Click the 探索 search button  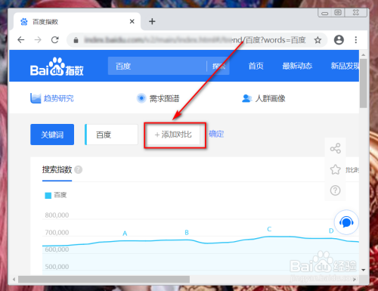pos(218,67)
